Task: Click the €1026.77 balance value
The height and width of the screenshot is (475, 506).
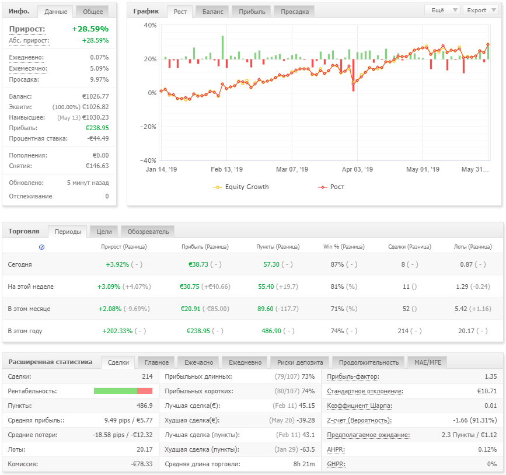Action: coord(96,96)
